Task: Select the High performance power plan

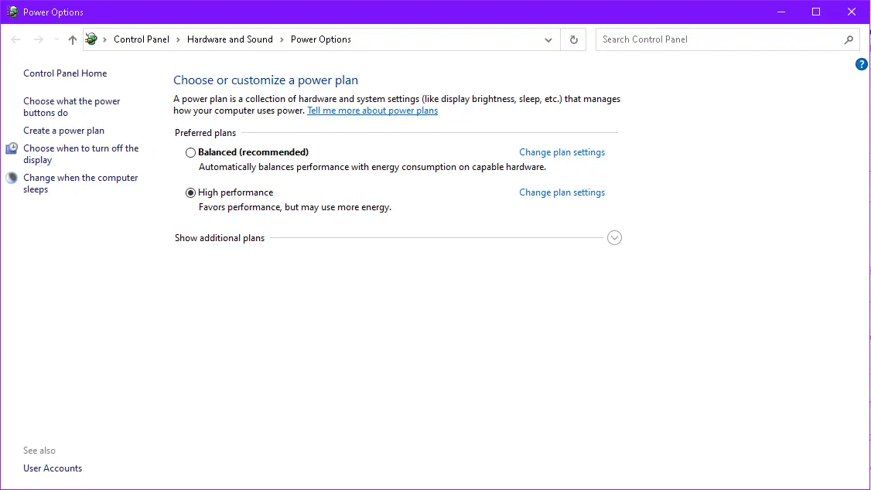Action: [x=190, y=192]
